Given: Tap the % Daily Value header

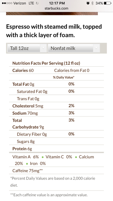Looking at the screenshot, I should point(64,77).
